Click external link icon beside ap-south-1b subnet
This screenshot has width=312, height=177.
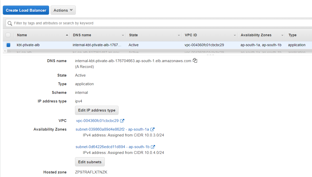153,147
